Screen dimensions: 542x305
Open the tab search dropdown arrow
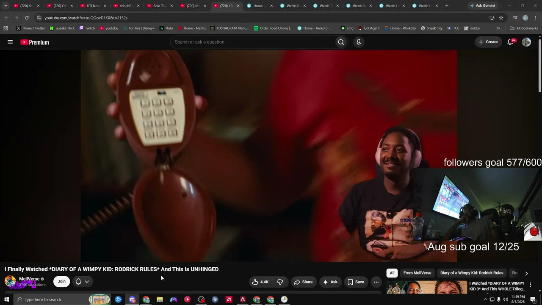coord(6,6)
